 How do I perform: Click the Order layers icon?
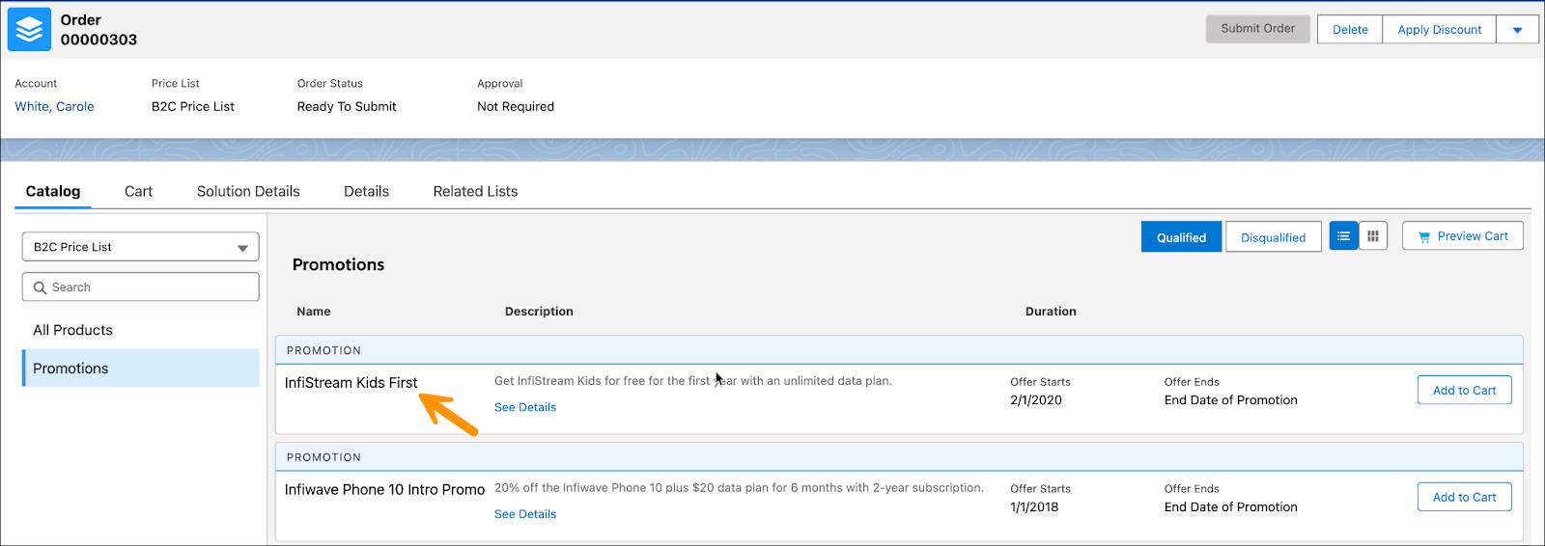29,29
